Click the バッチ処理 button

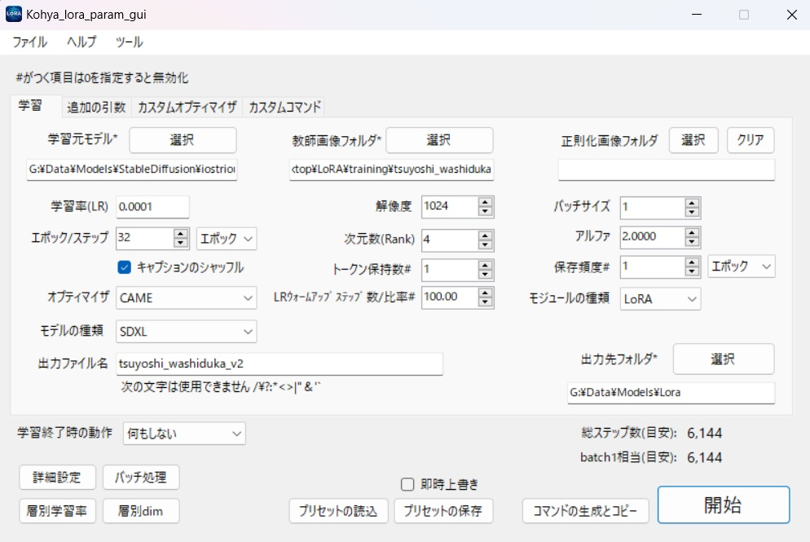click(141, 477)
